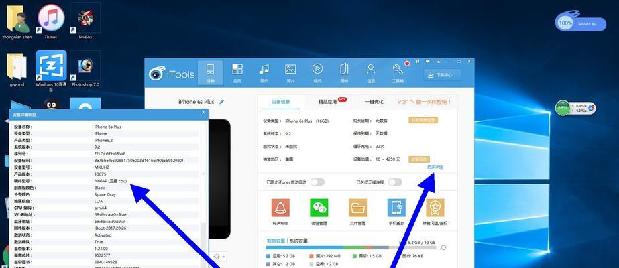Launch the 铃声制作 ringtone maker
This screenshot has width=619, height=268.
point(280,212)
